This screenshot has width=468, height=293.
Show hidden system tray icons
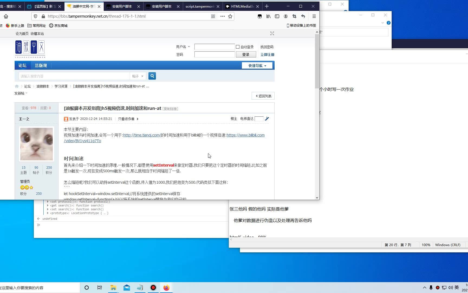tap(424, 288)
